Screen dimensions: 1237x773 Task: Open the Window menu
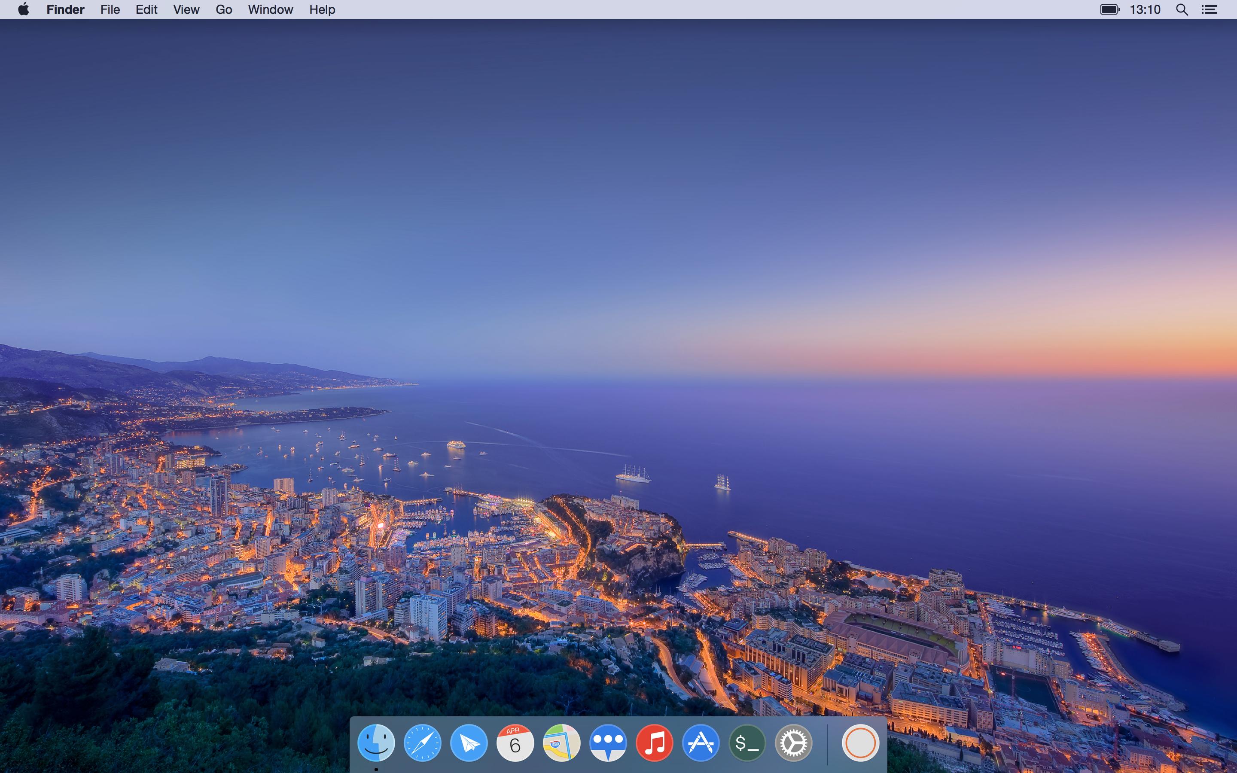(271, 9)
